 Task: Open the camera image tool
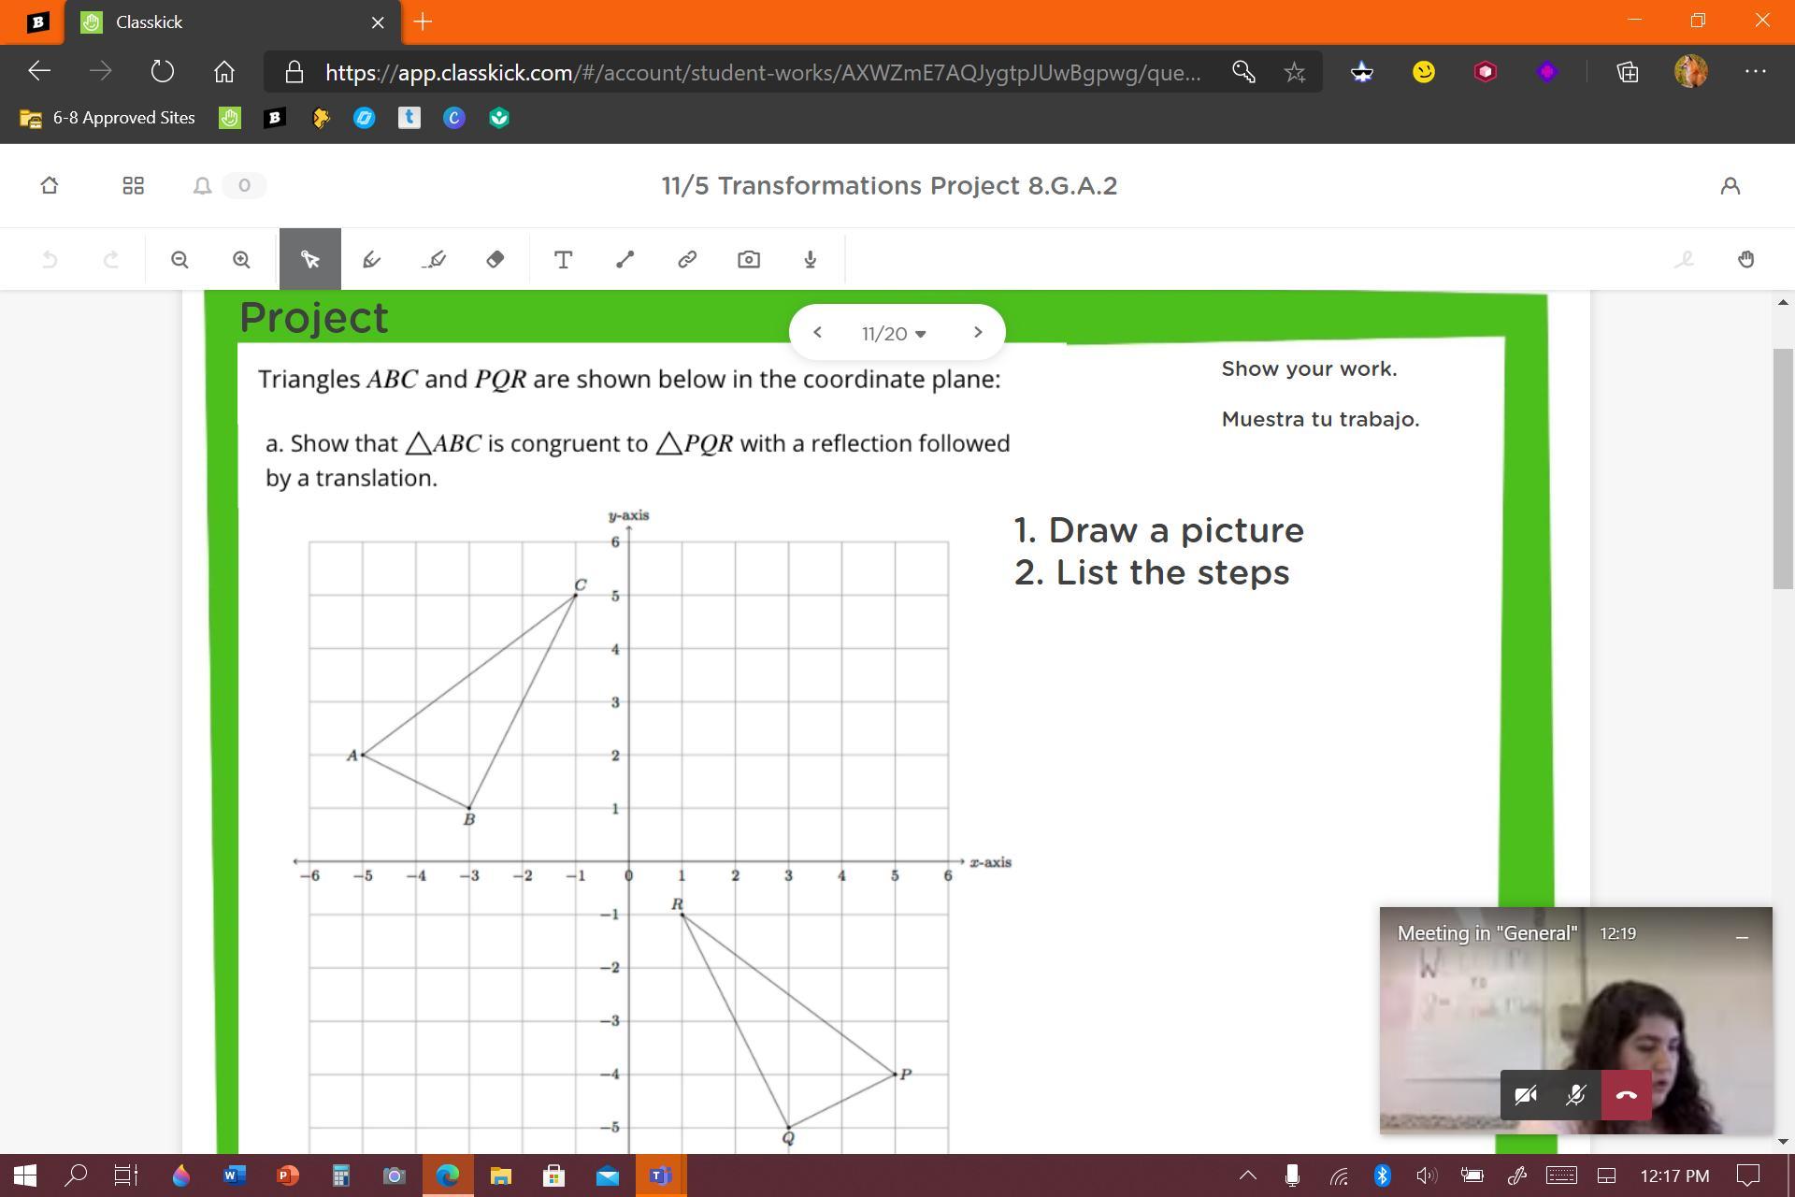click(748, 260)
